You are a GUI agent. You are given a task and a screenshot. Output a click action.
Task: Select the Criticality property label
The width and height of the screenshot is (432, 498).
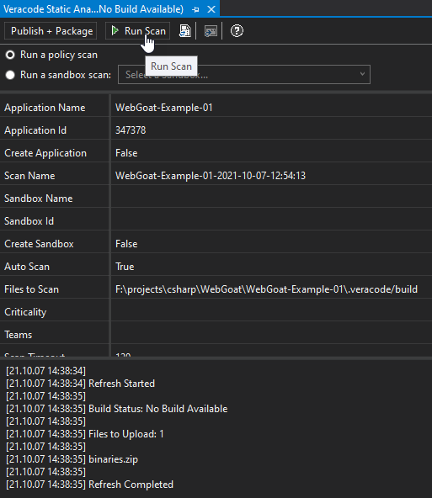[x=25, y=312]
